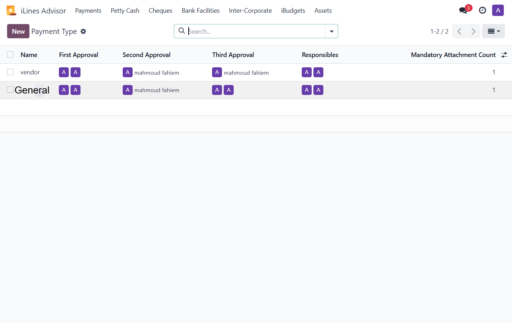Click the iLines Advisor title text
The height and width of the screenshot is (323, 512).
pyautogui.click(x=43, y=11)
